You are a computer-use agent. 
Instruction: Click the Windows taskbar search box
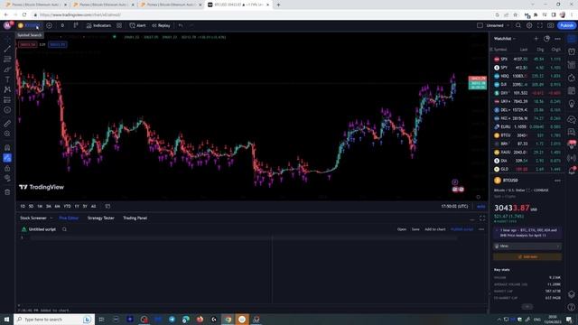(x=54, y=320)
